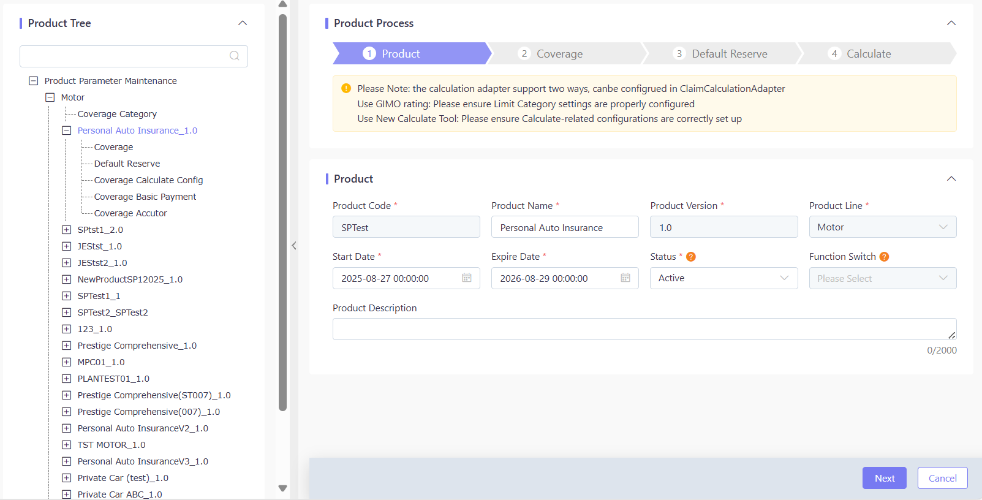The width and height of the screenshot is (982, 500).
Task: Go to the Default Reserve step
Action: click(x=722, y=53)
